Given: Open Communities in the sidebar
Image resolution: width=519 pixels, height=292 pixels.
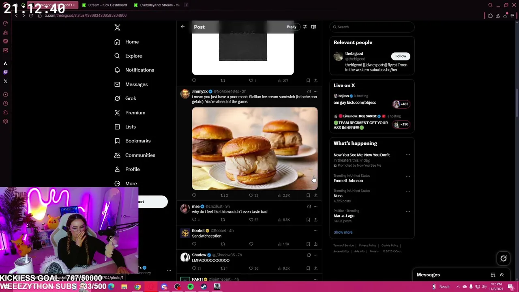Looking at the screenshot, I should tap(135, 155).
